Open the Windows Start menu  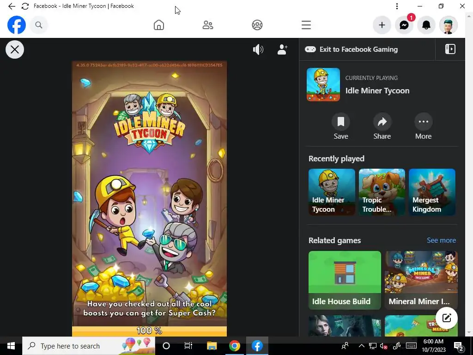click(11, 346)
